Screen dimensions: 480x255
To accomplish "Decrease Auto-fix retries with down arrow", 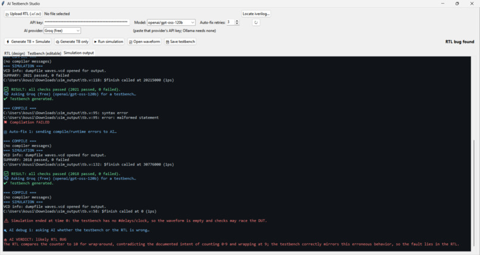I will [236, 24].
